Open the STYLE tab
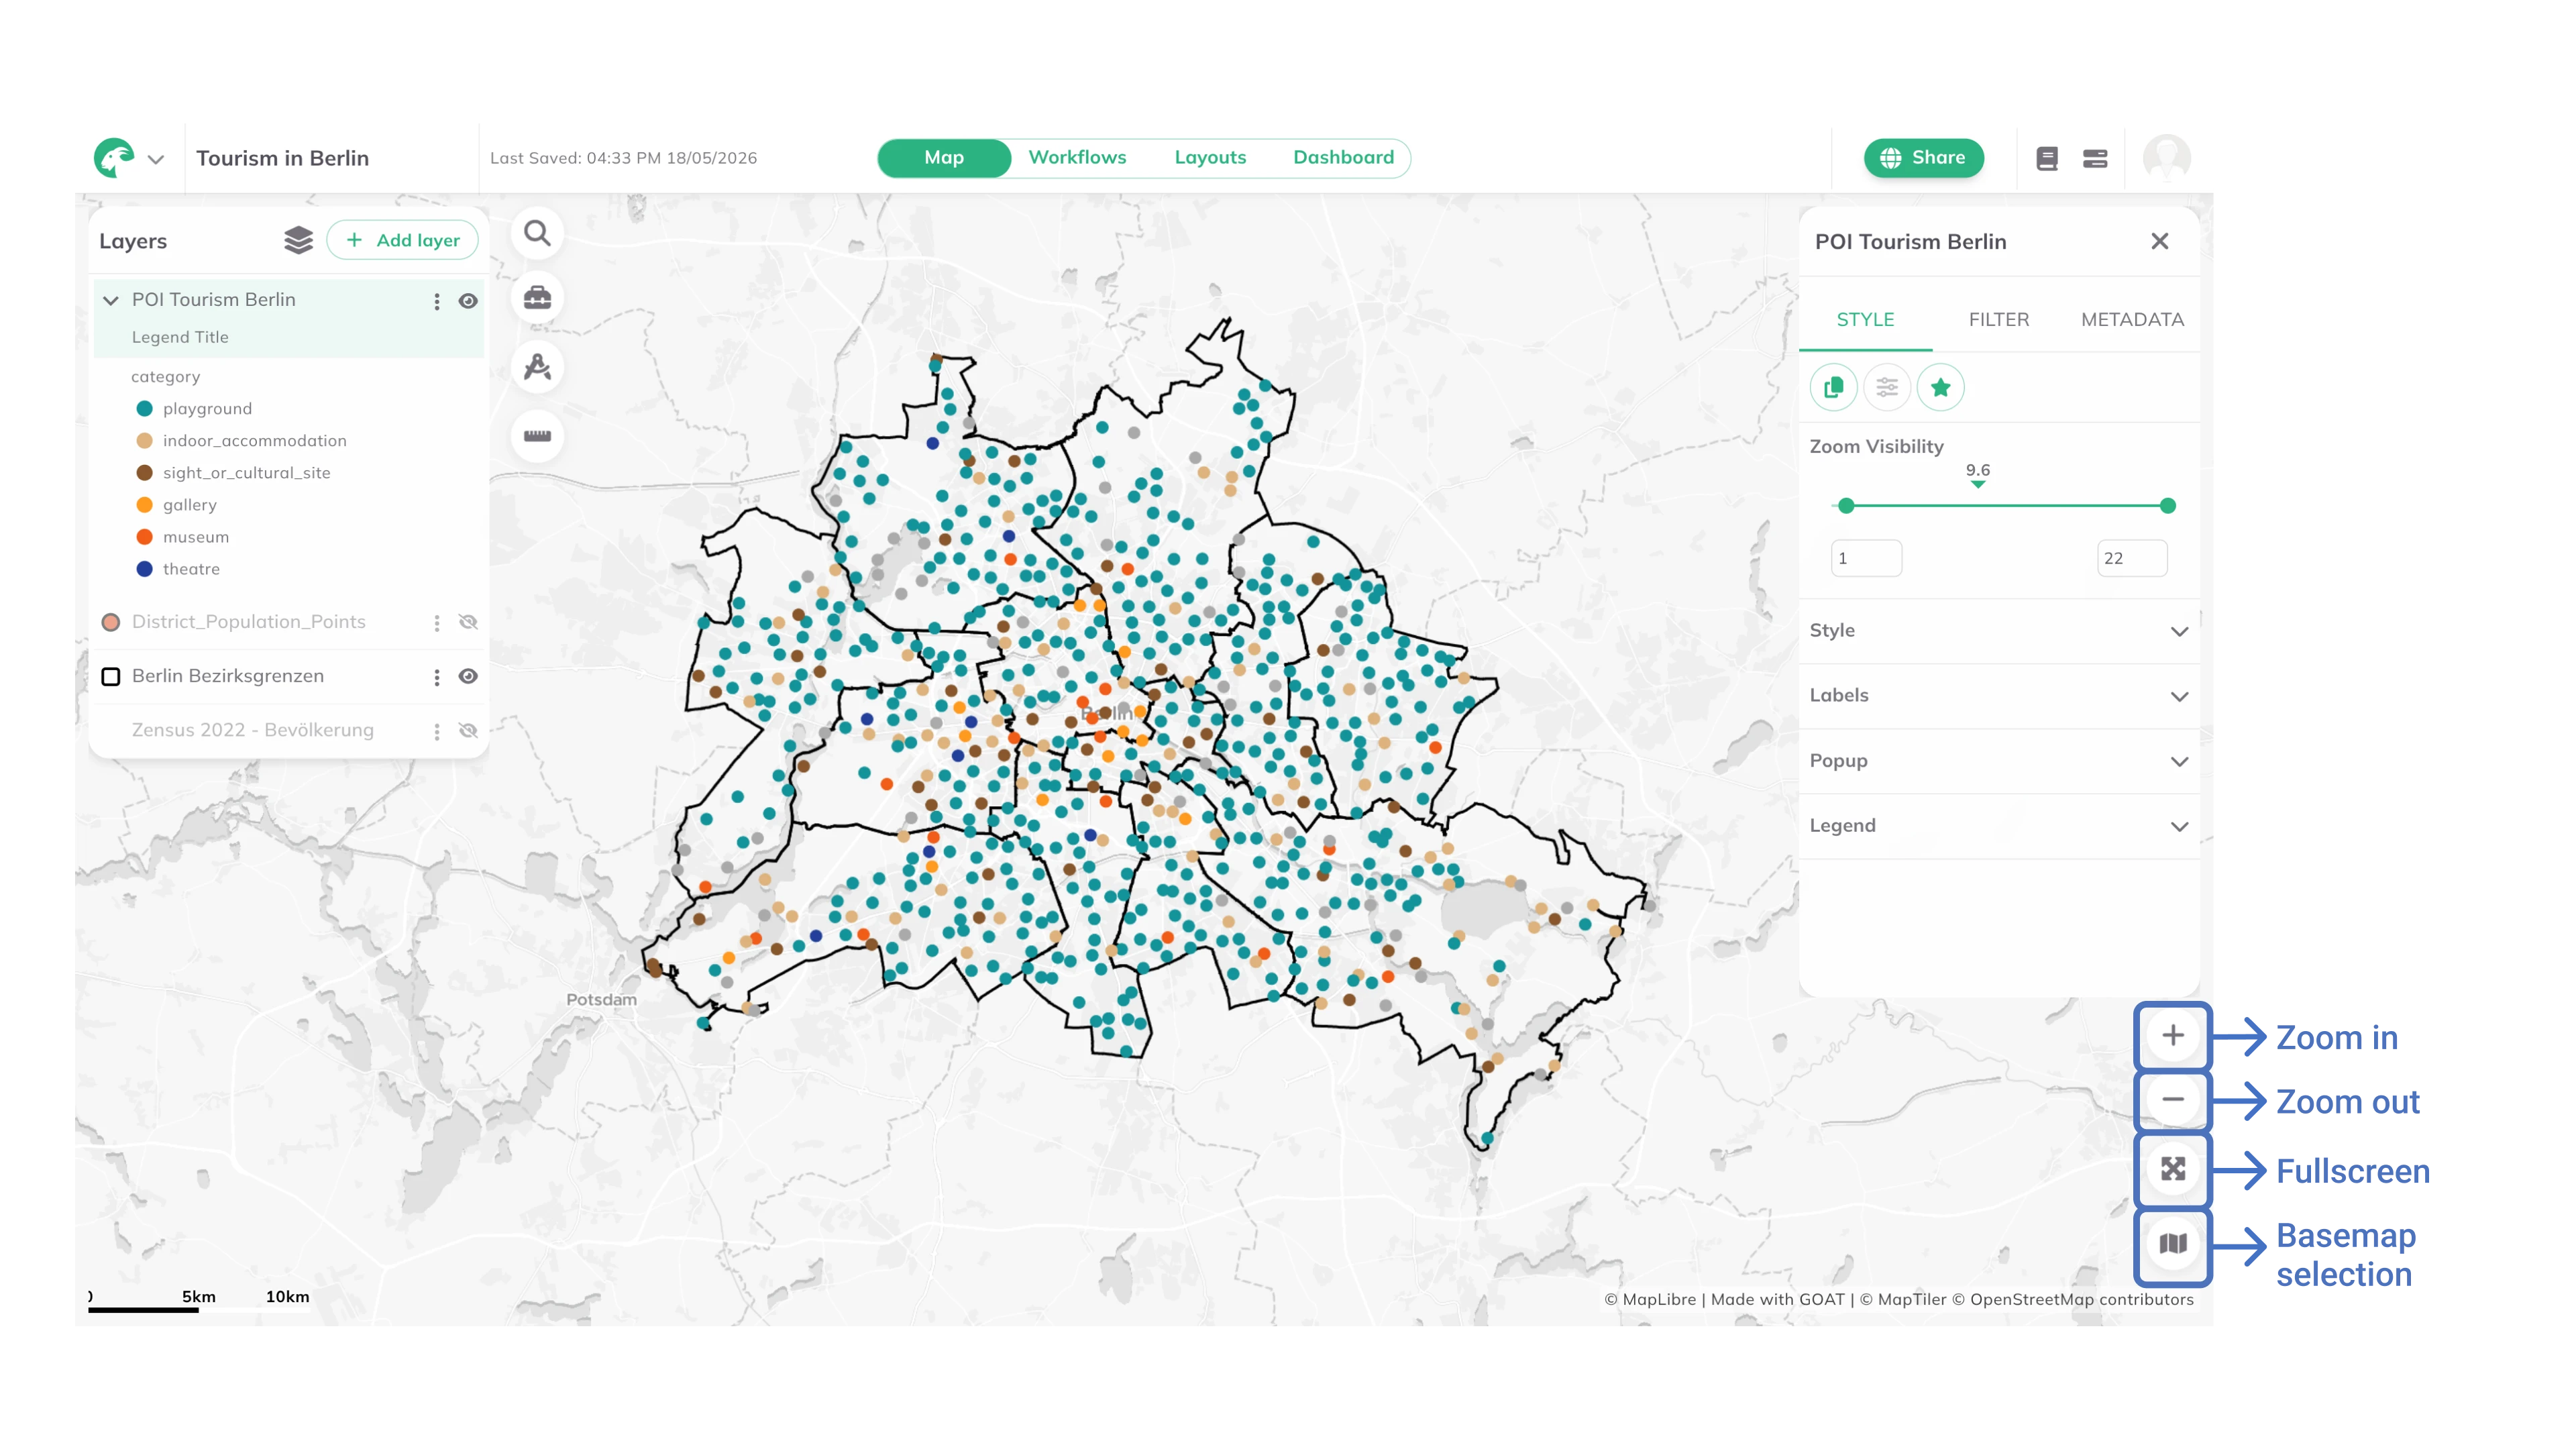This screenshot has width=2576, height=1449. point(1865,320)
